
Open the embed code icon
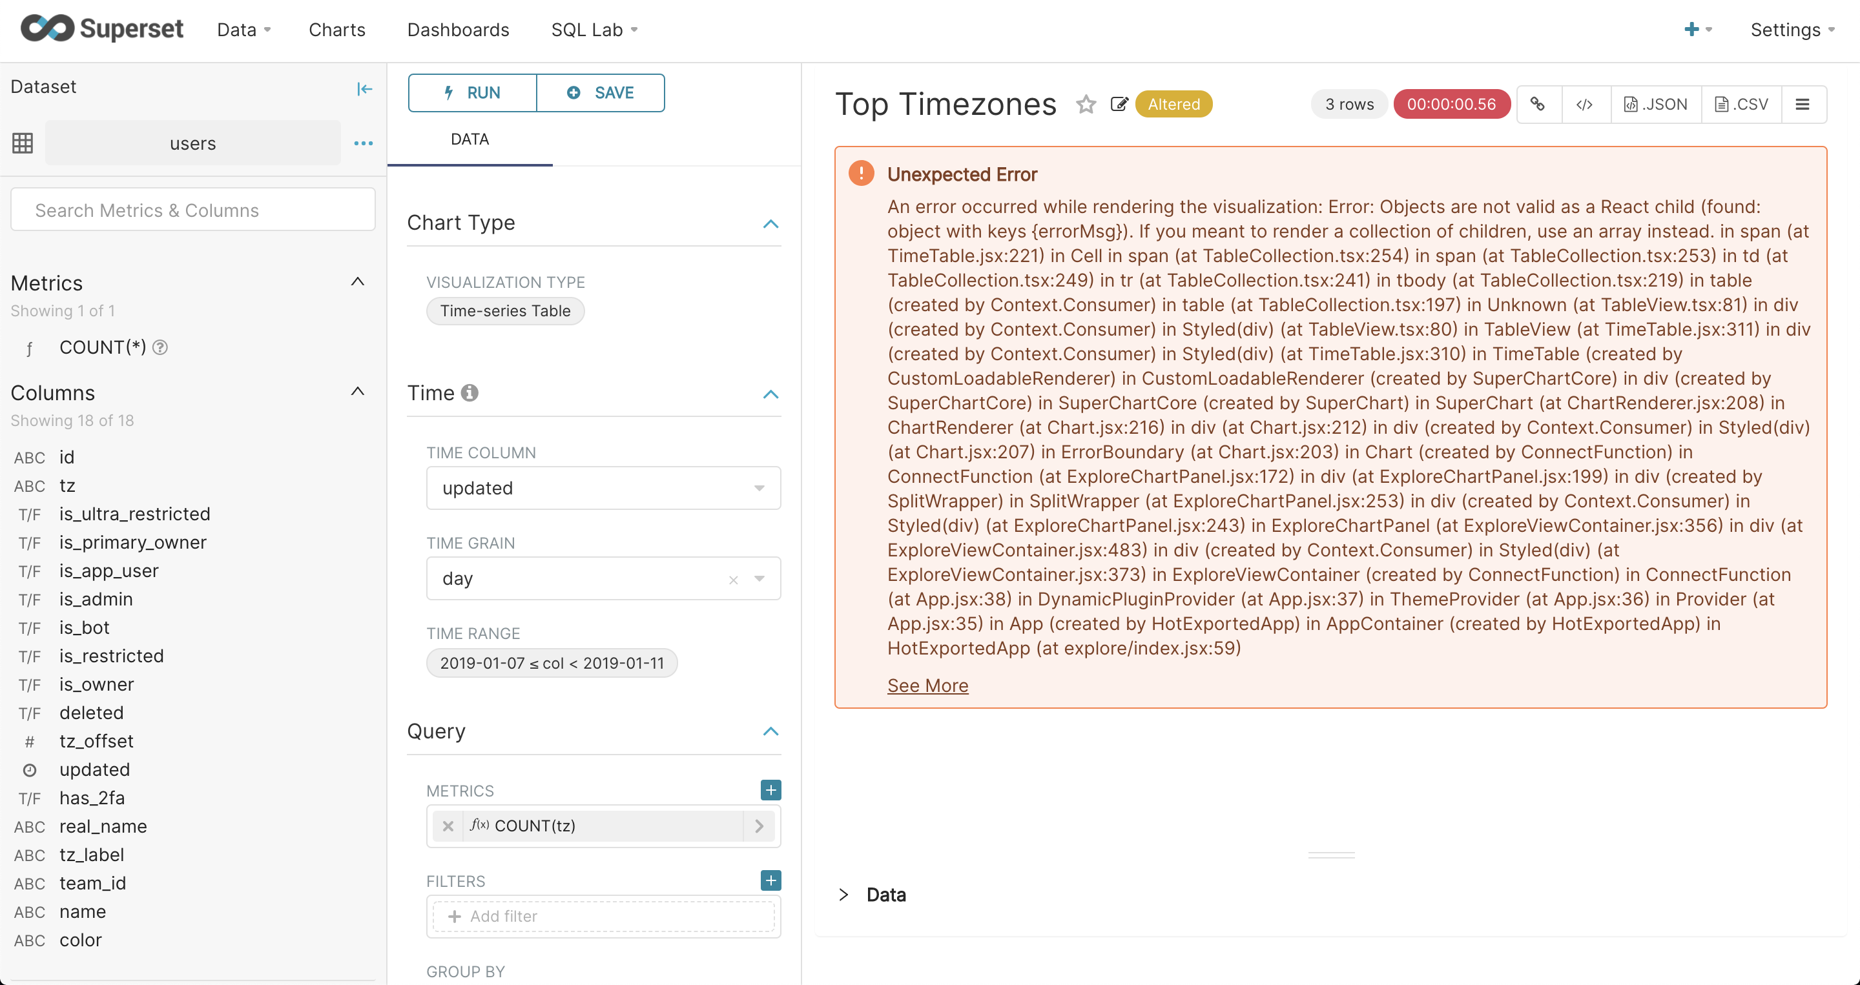1584,105
